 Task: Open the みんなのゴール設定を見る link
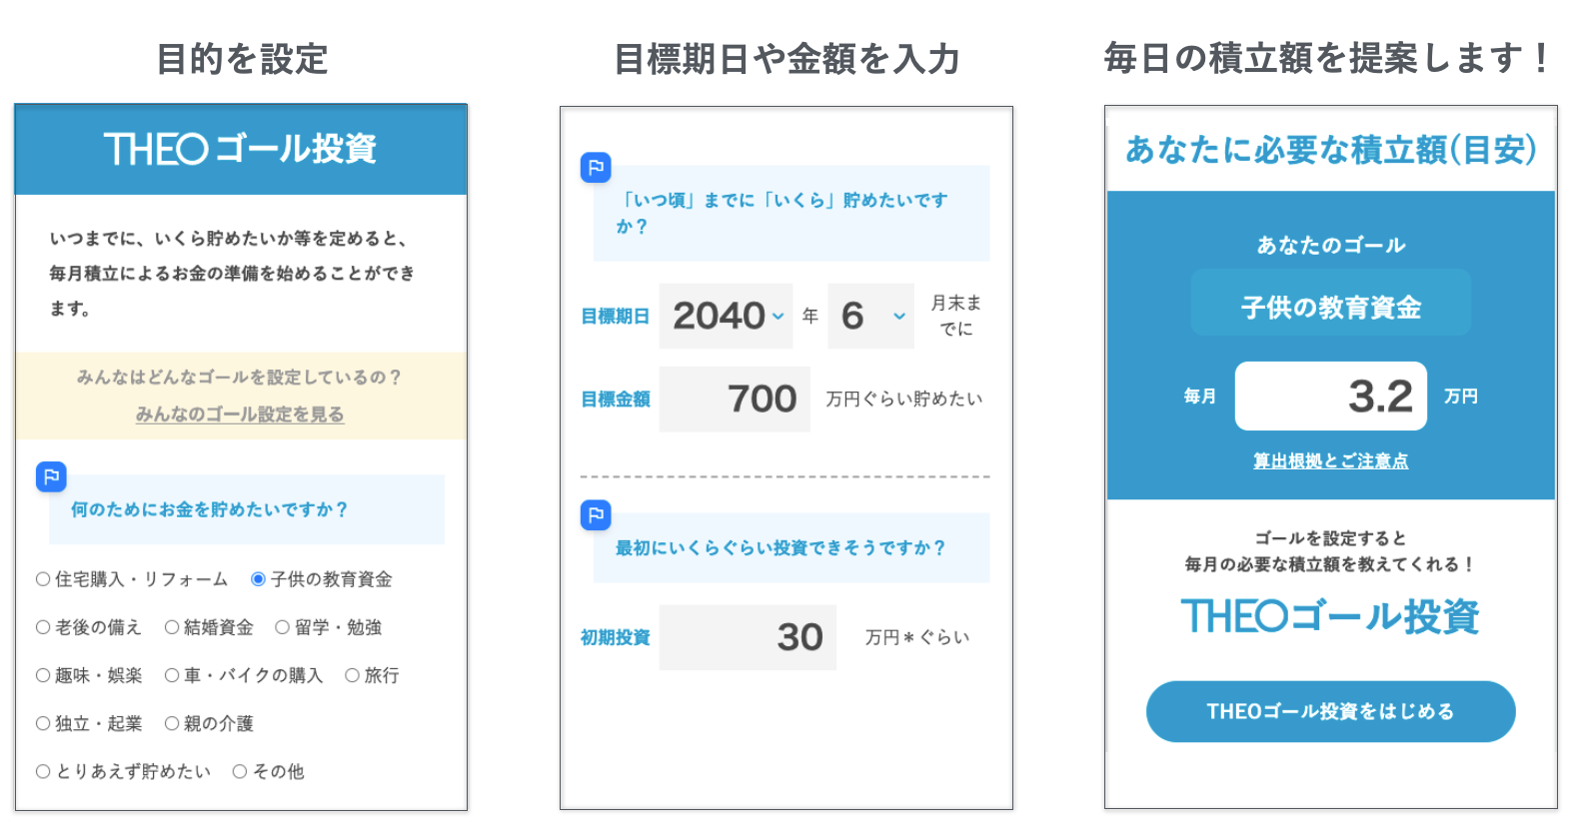click(240, 414)
